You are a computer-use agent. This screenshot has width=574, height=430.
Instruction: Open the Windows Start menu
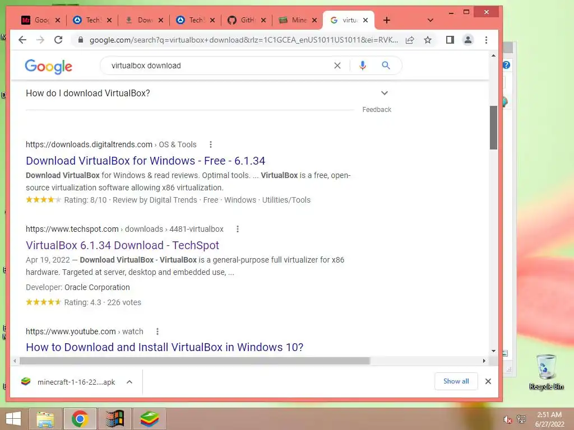click(x=13, y=419)
